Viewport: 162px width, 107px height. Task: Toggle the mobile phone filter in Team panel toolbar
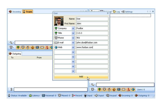[x=28, y=47]
